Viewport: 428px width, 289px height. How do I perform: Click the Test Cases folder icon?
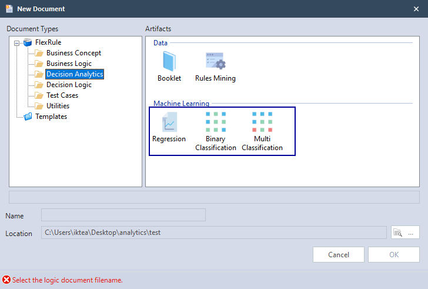[39, 95]
